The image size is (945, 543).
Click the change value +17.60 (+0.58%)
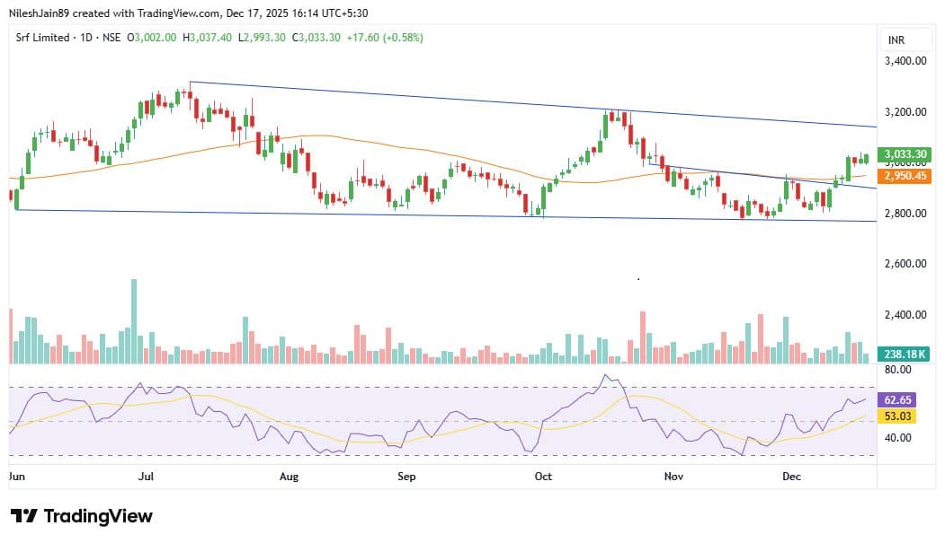coord(385,38)
